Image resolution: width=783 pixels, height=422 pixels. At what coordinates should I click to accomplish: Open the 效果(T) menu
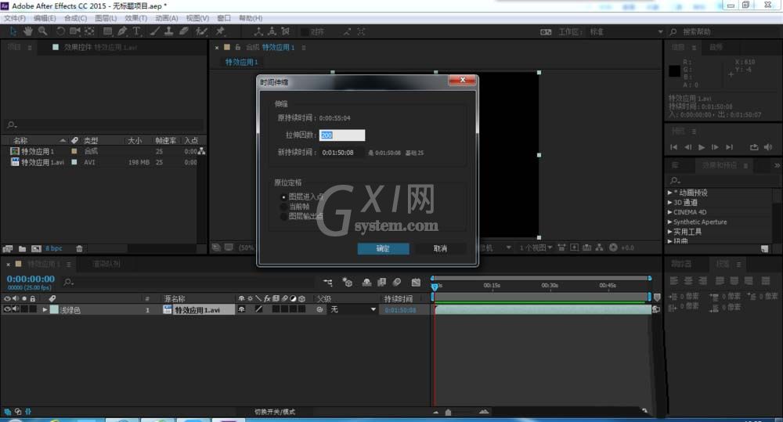click(135, 18)
